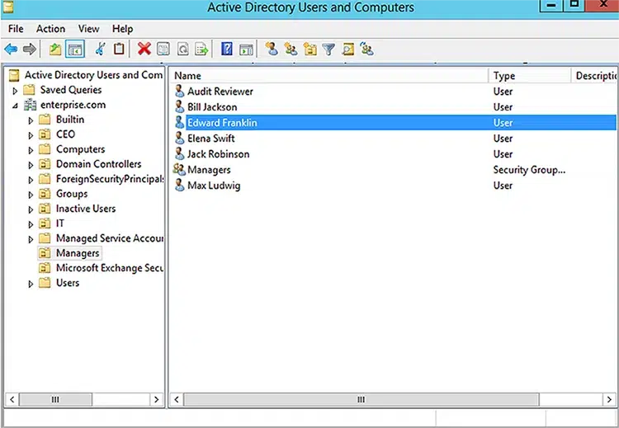This screenshot has height=428, width=619.
Task: Expand the Builtin container
Action: (x=31, y=120)
